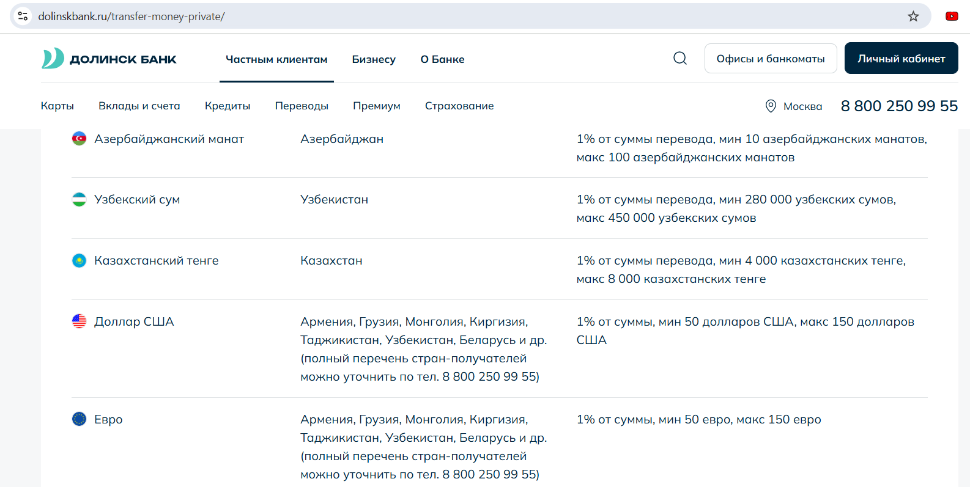The height and width of the screenshot is (487, 970).
Task: Open the site search magnifier icon
Action: tap(680, 58)
